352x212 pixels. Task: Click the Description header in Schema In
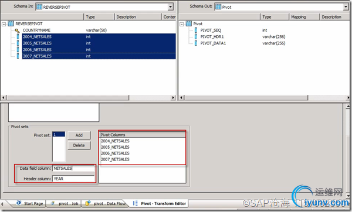tap(138, 17)
